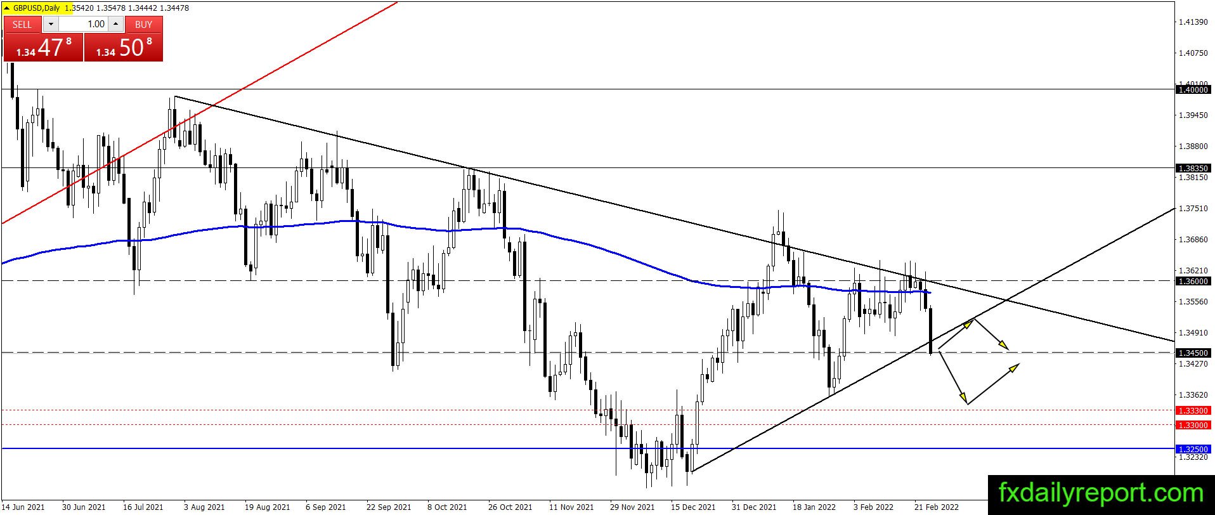Click the BUY button

(x=144, y=24)
